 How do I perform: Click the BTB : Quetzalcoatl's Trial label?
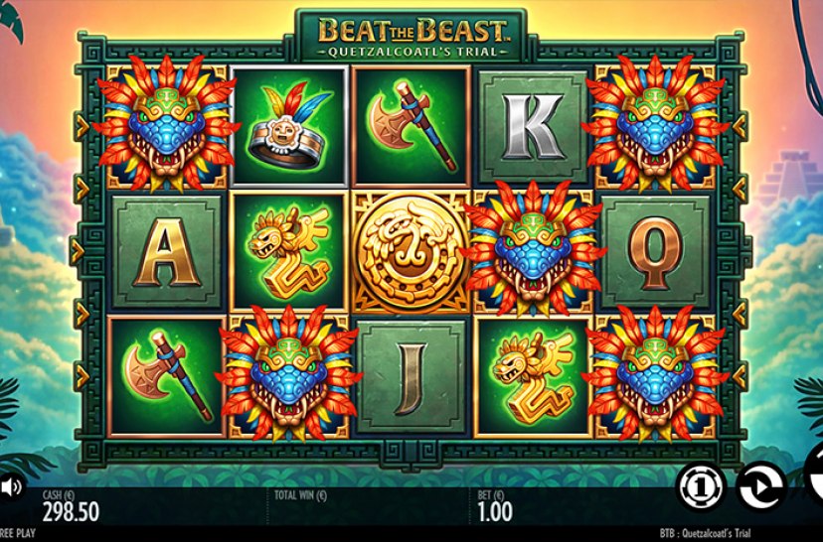click(x=706, y=534)
